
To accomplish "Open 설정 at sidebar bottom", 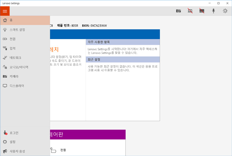I will (x=25, y=142).
